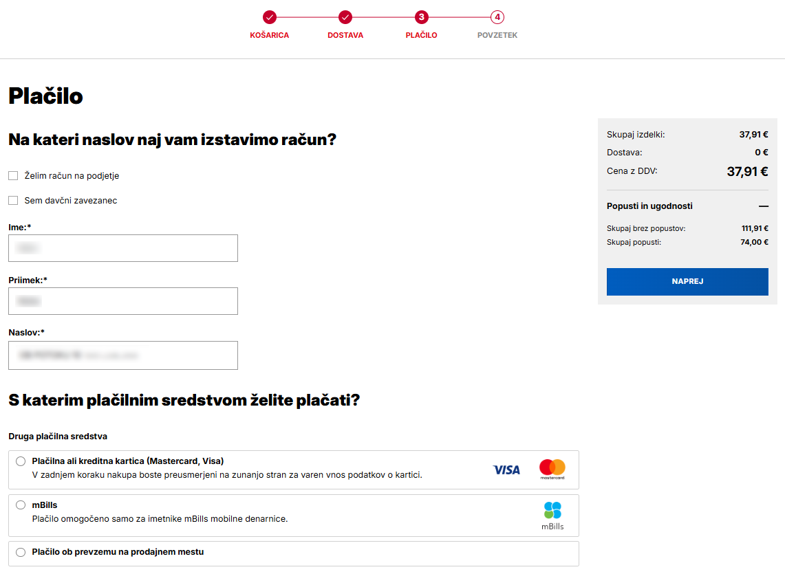Click the Priimek text field
785x574 pixels.
(122, 301)
